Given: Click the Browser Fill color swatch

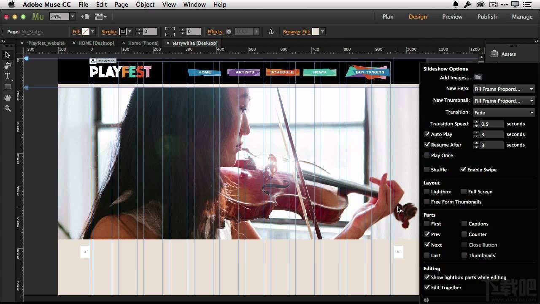Looking at the screenshot, I should pyautogui.click(x=316, y=31).
